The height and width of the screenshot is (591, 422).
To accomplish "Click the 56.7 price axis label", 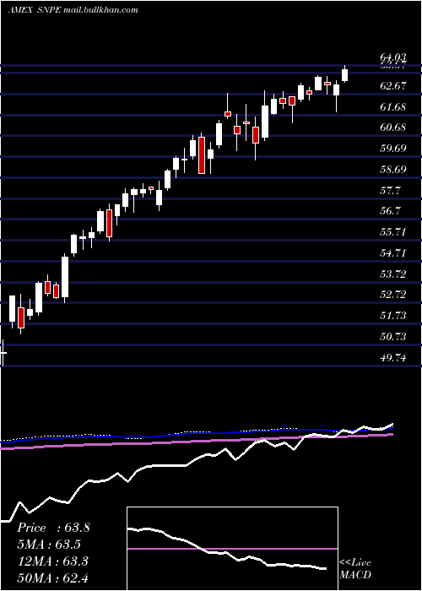I will pyautogui.click(x=390, y=211).
